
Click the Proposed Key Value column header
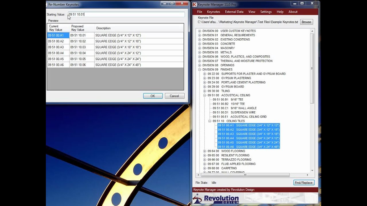click(x=82, y=28)
